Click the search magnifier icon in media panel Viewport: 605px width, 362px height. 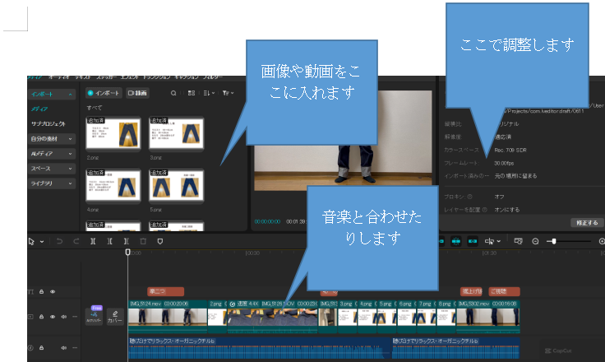pyautogui.click(x=173, y=93)
